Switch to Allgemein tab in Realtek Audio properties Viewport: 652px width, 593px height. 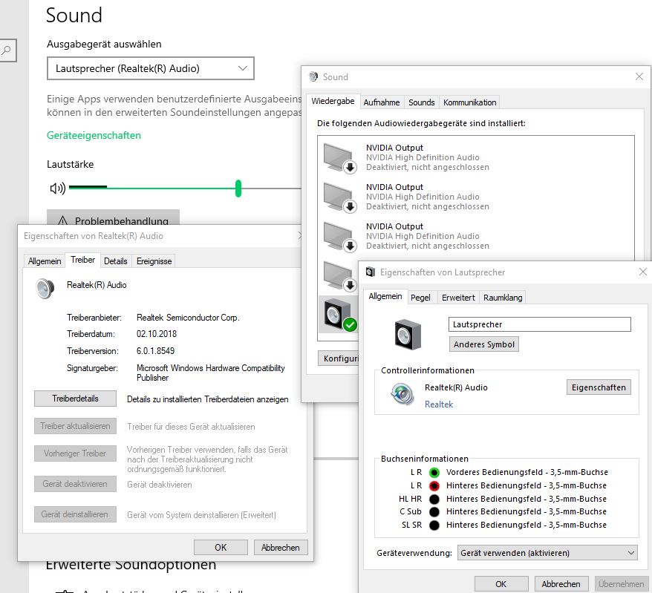pos(45,261)
